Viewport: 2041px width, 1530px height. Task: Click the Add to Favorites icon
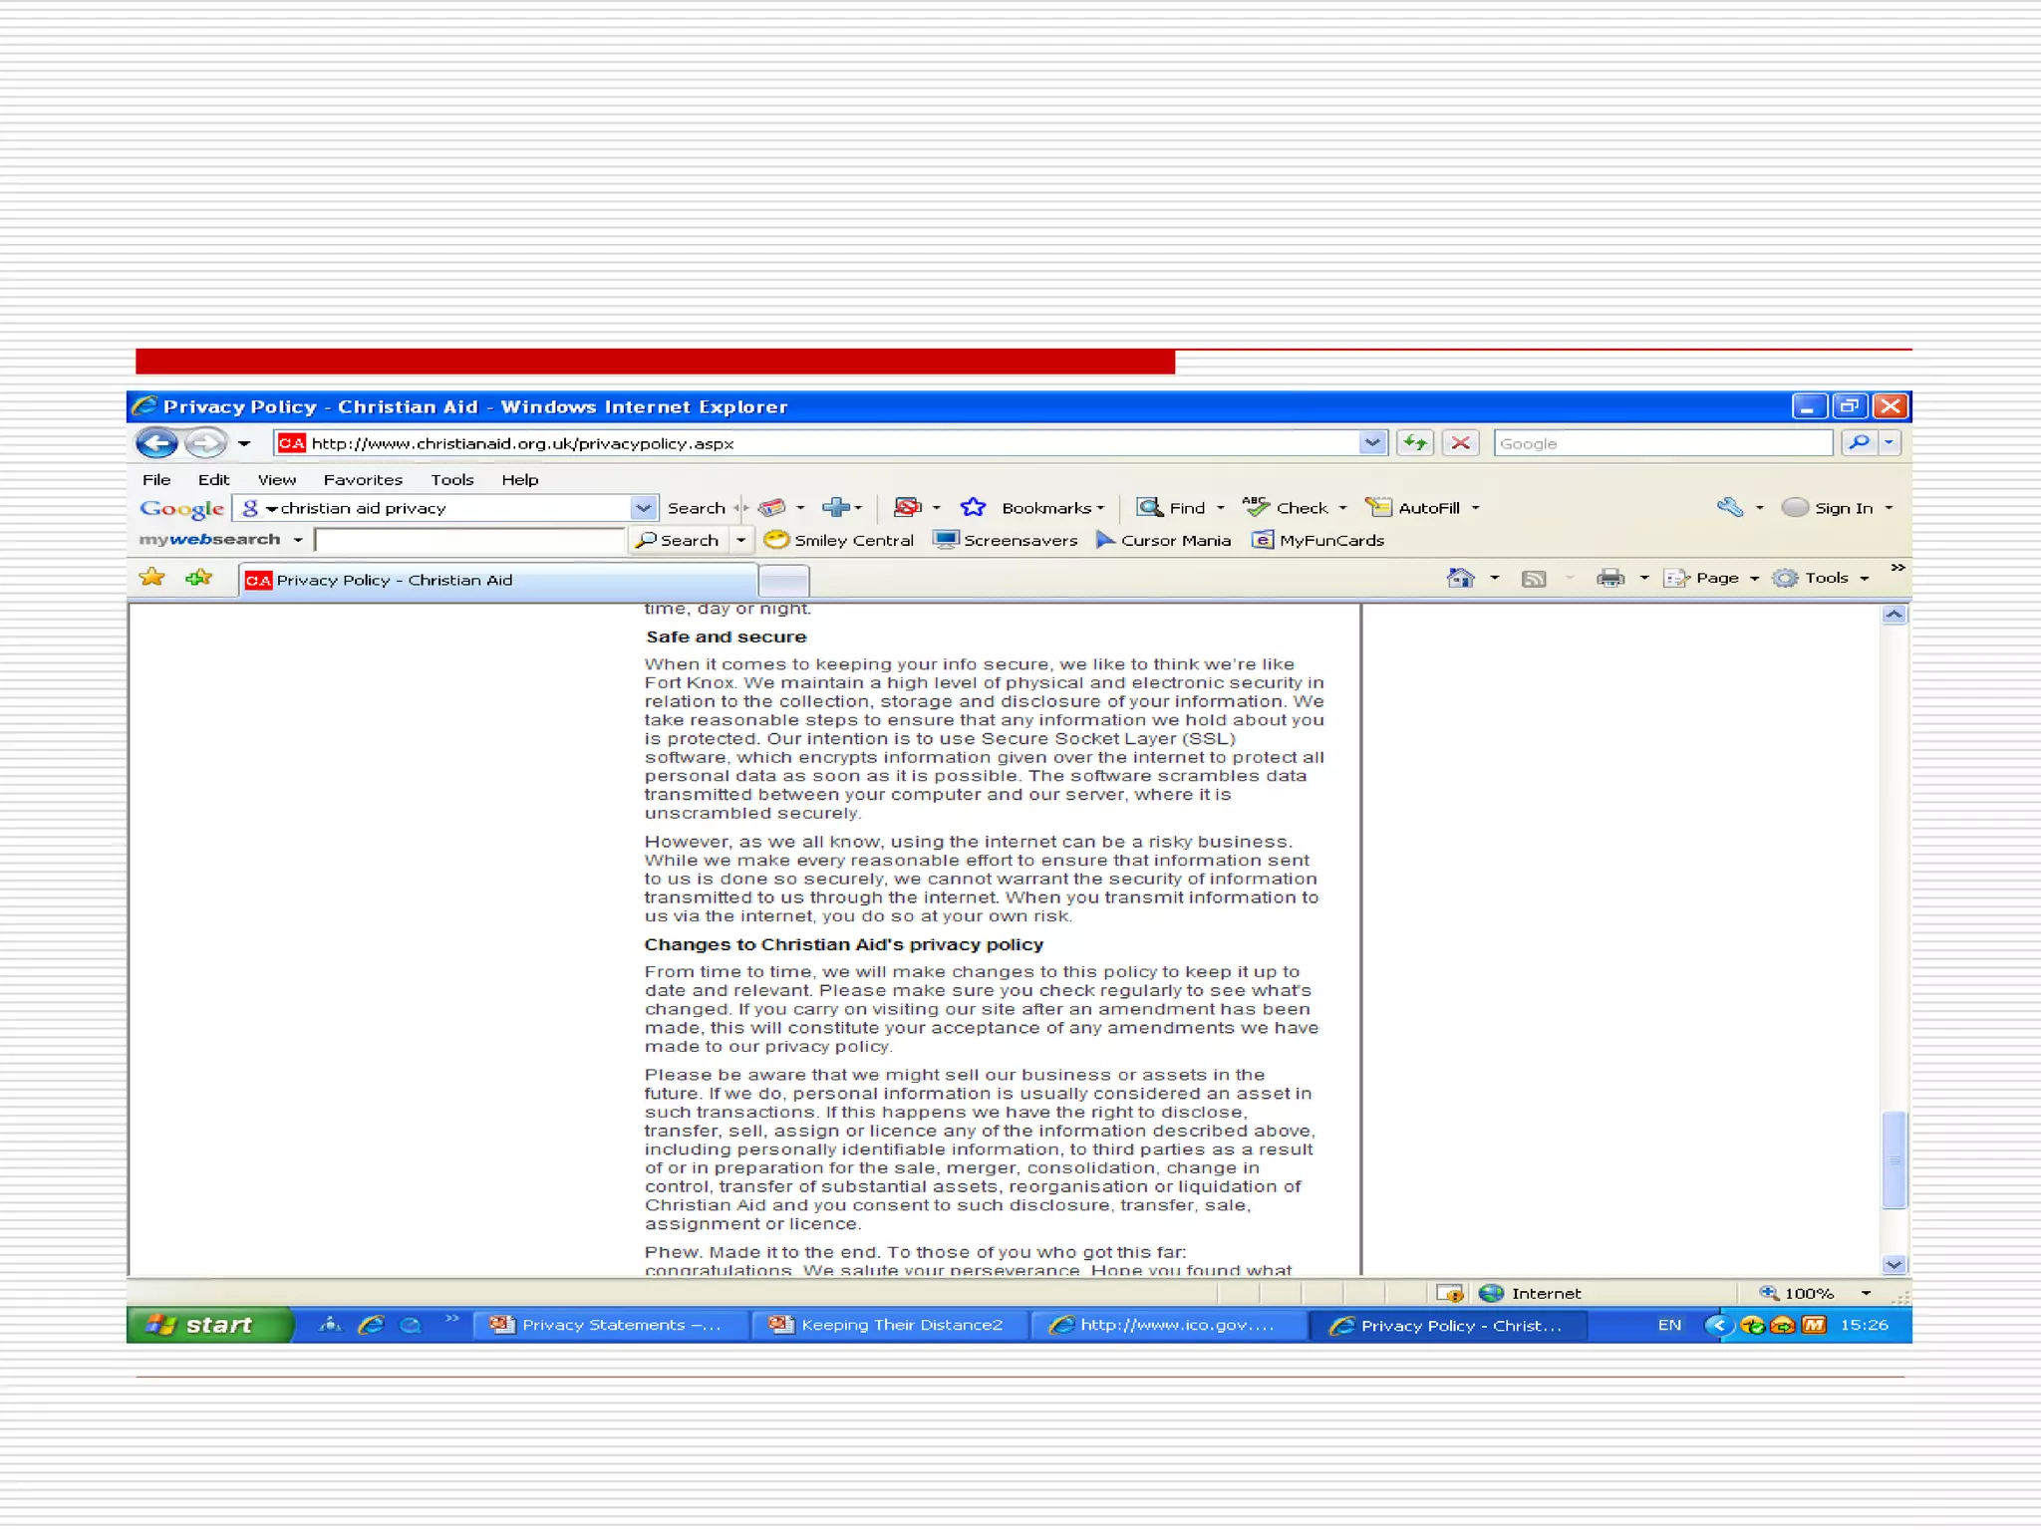coord(199,578)
